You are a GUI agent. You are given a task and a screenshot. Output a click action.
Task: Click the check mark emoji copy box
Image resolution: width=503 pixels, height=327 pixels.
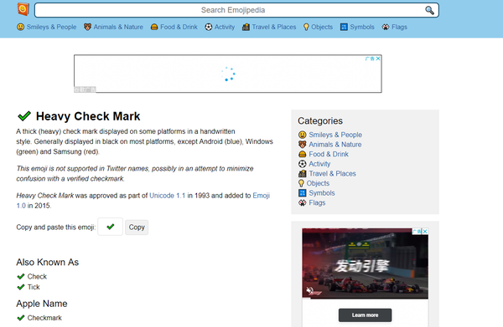[x=111, y=227]
